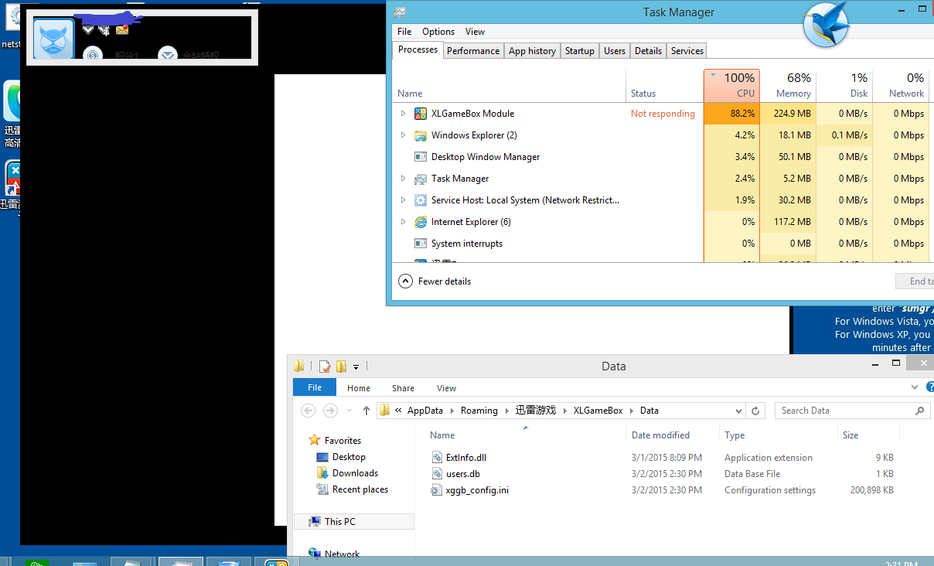Click the diamond privilege icon in XLGameBox
Screen dimensions: 934x566
[x=168, y=54]
